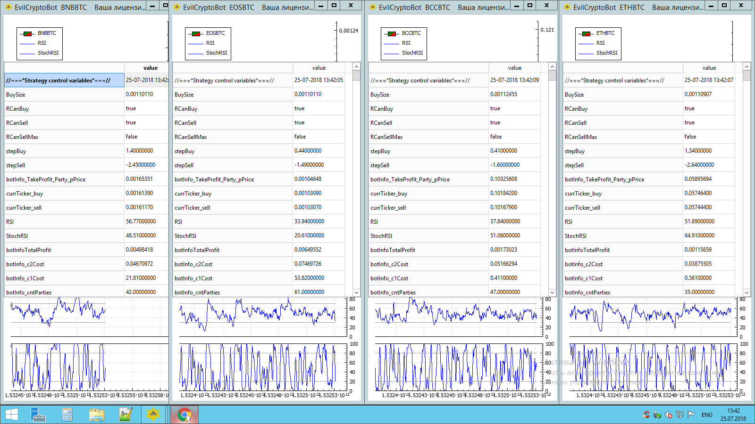
Task: Select botInfoTotalProfit value 0.00498418 in BNBBTC
Action: click(x=146, y=250)
